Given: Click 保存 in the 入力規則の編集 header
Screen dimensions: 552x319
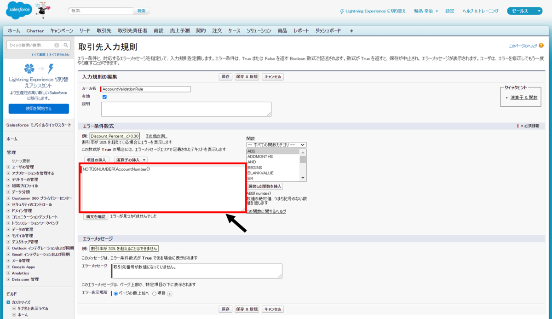Looking at the screenshot, I should [225, 77].
